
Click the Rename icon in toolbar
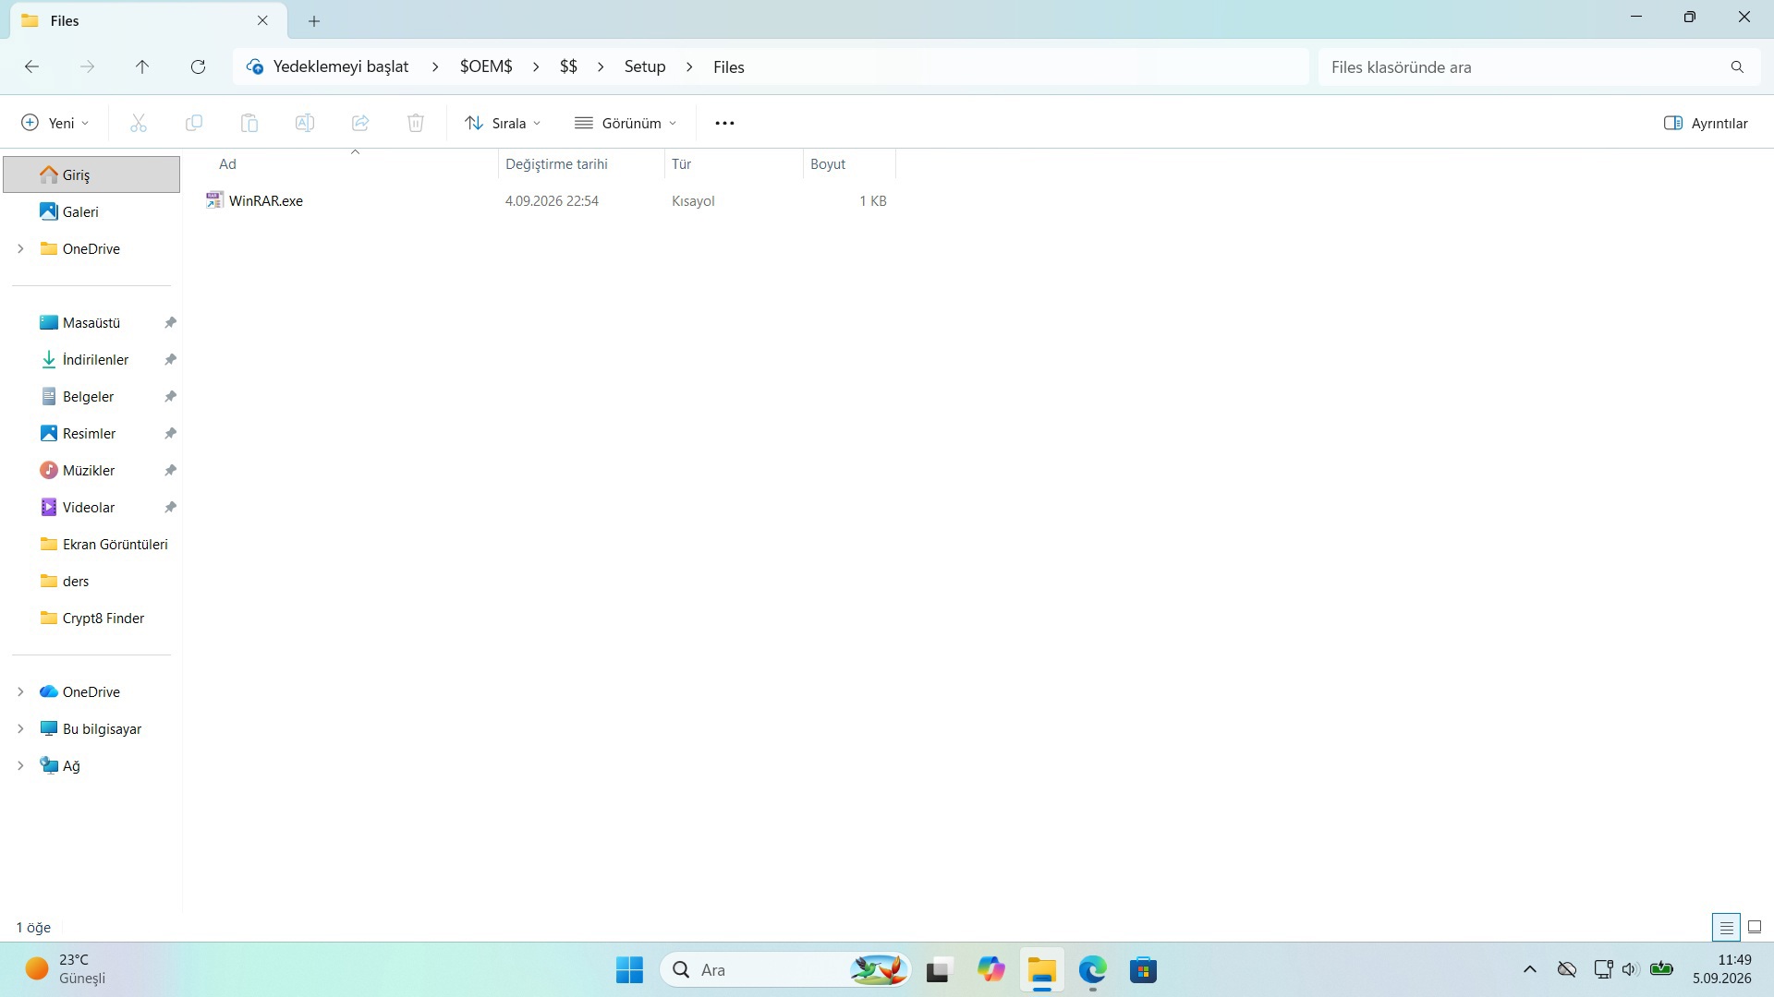[305, 123]
